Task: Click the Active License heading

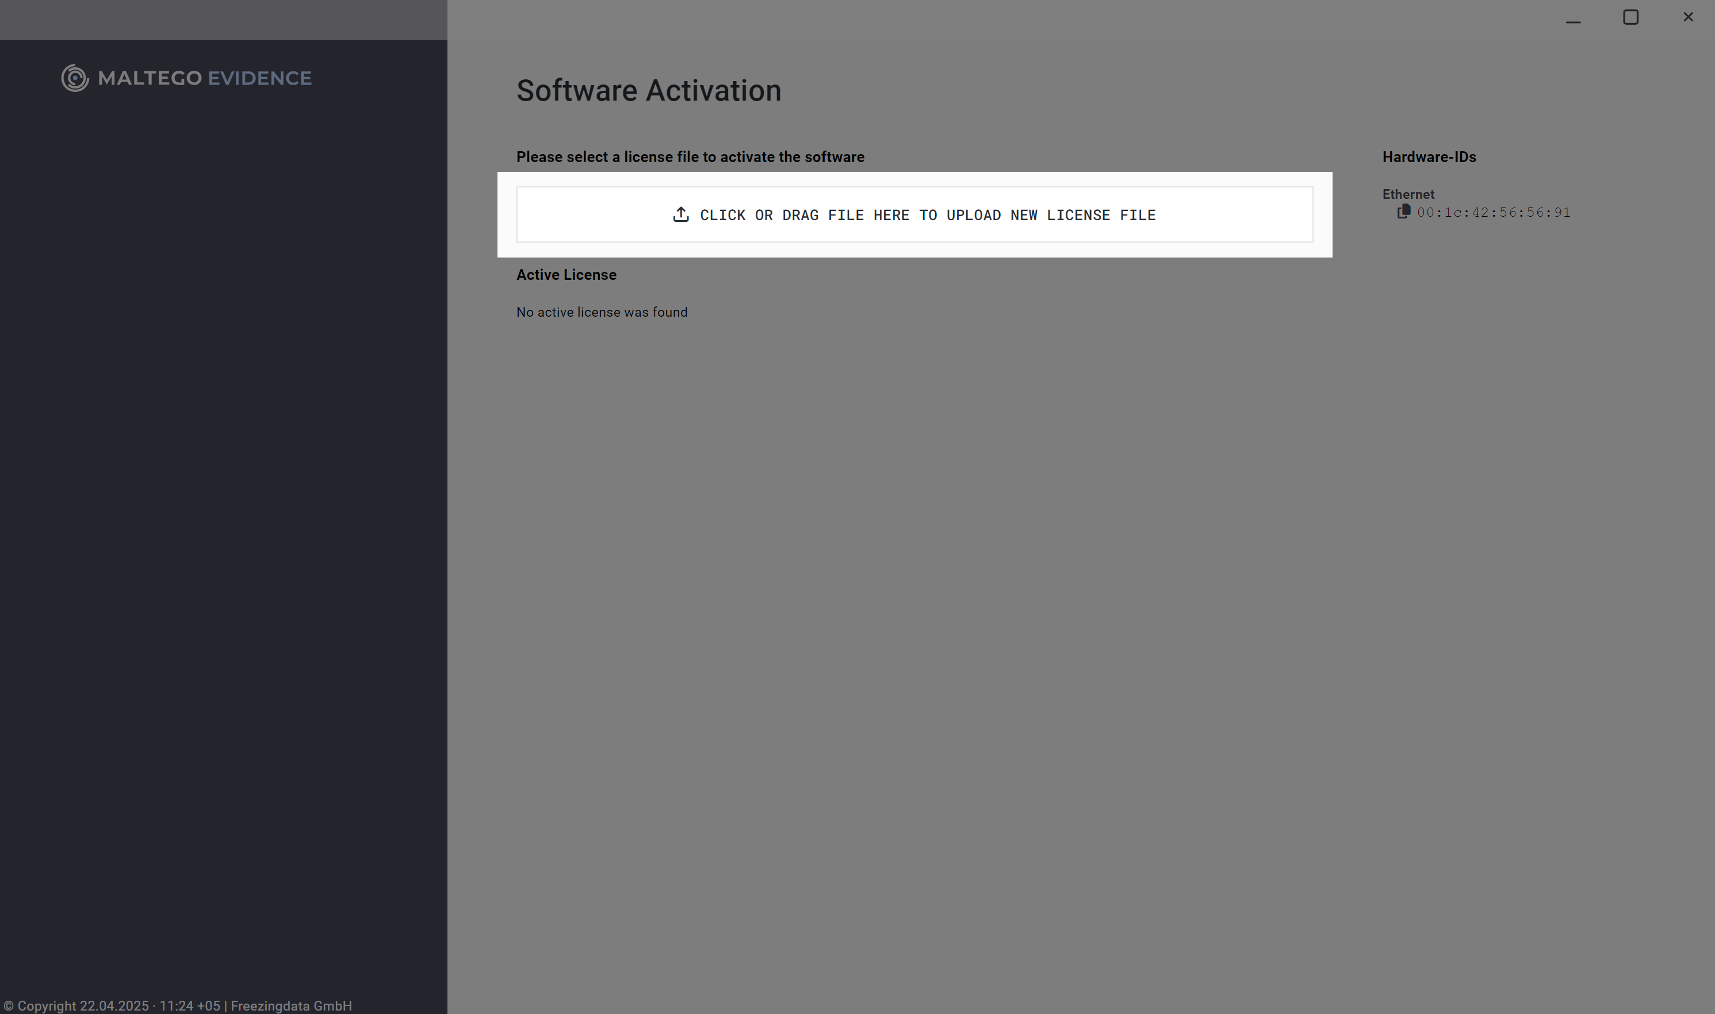Action: (x=566, y=275)
